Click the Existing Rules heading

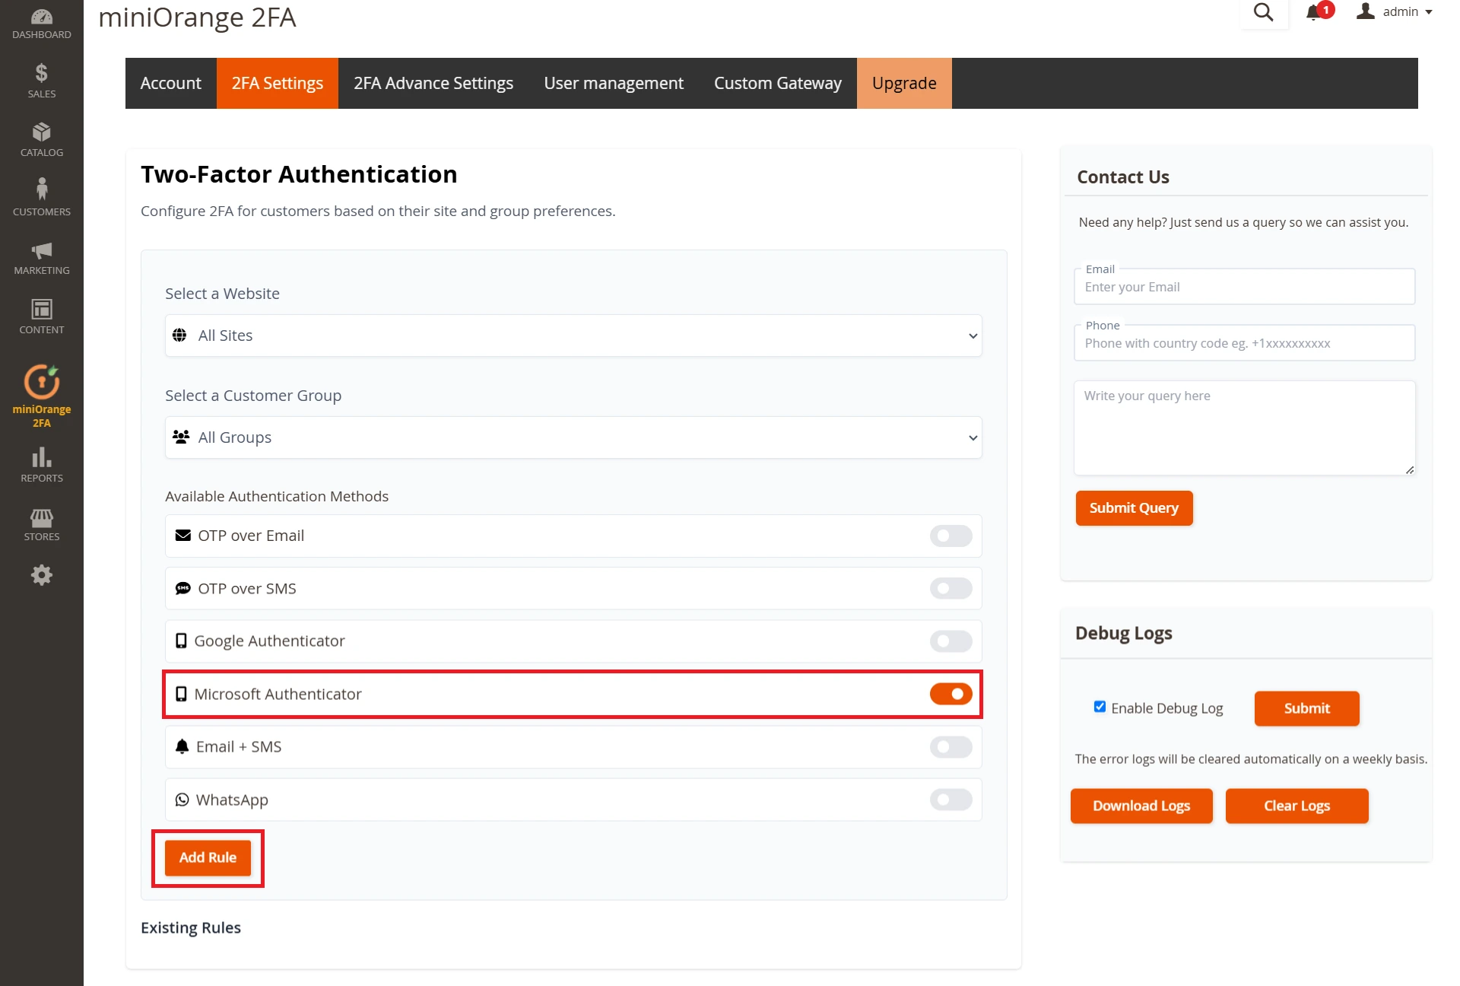coord(191,927)
